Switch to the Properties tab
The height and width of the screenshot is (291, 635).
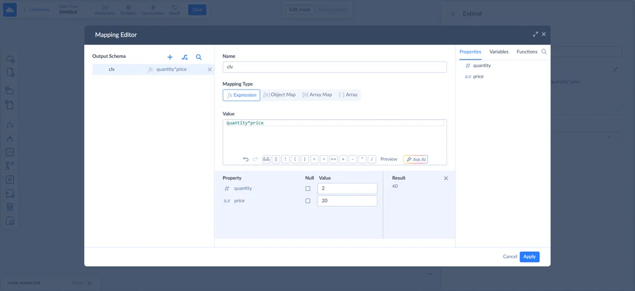point(470,52)
